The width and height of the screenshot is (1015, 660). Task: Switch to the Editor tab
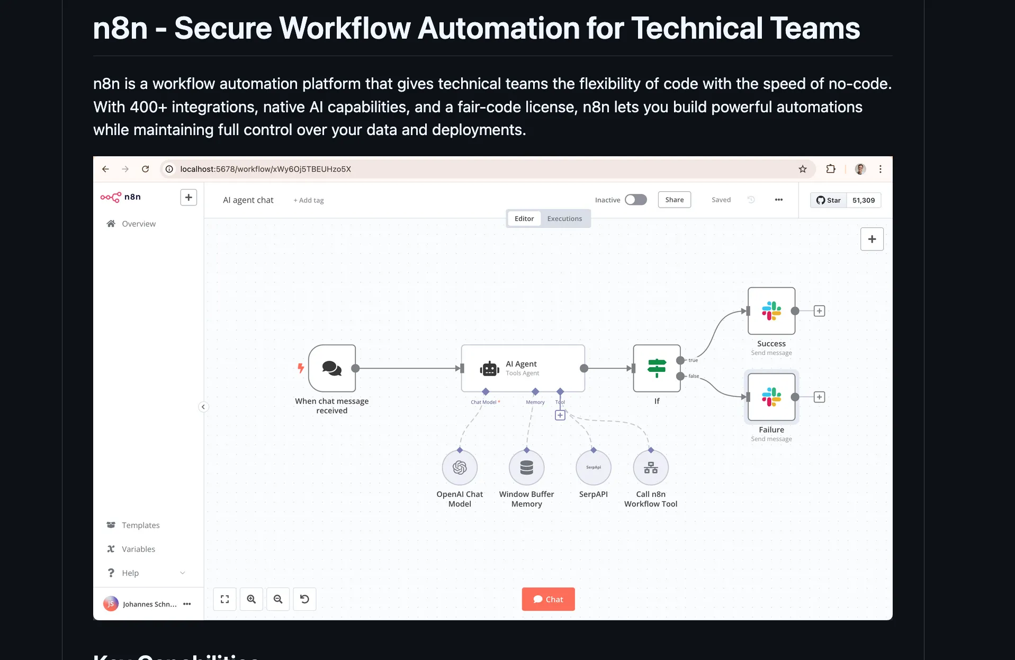(524, 218)
